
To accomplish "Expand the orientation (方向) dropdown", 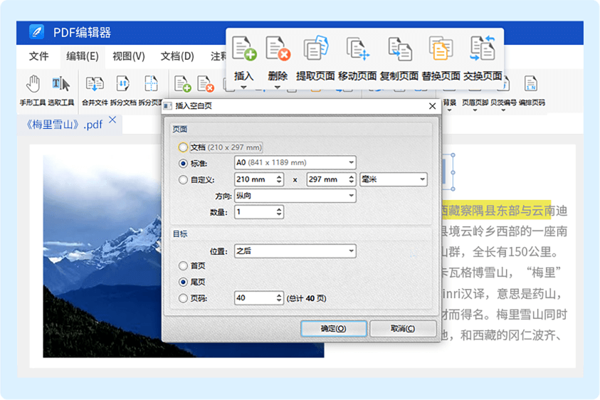I will pyautogui.click(x=295, y=196).
